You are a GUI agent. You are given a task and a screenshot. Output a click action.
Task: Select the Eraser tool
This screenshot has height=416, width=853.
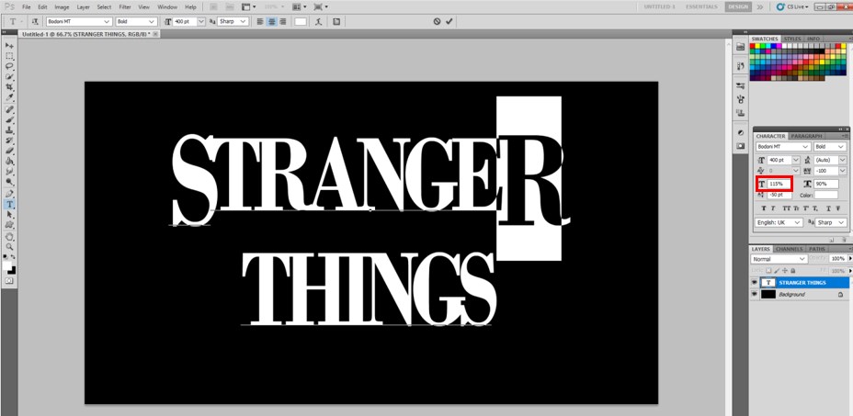pyautogui.click(x=9, y=152)
